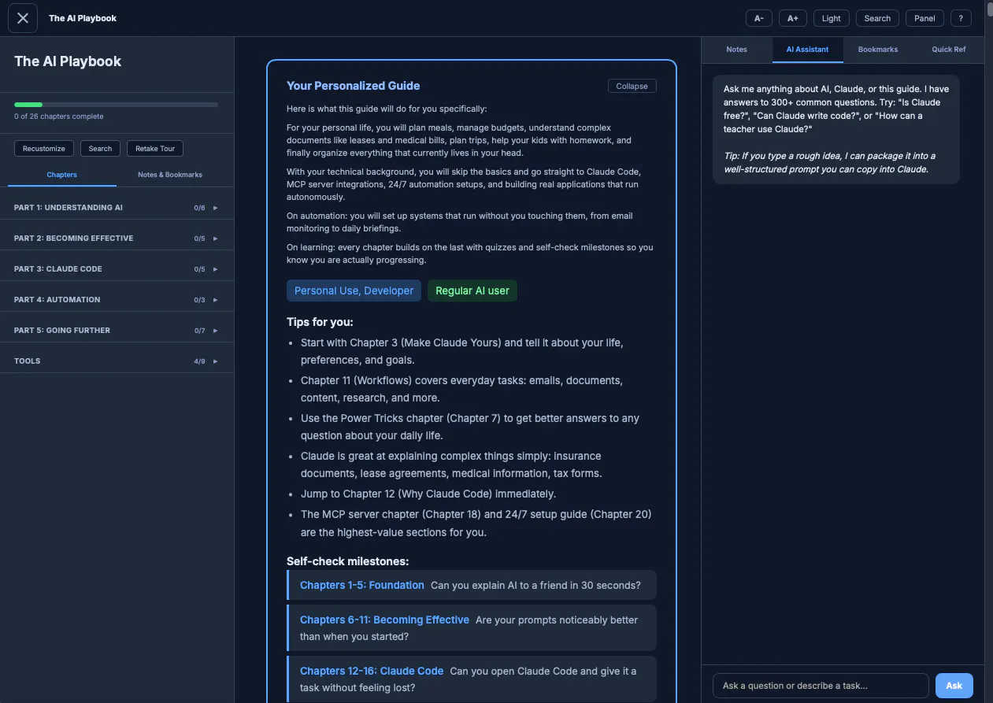993x703 pixels.
Task: Click the Ask button
Action: point(954,686)
